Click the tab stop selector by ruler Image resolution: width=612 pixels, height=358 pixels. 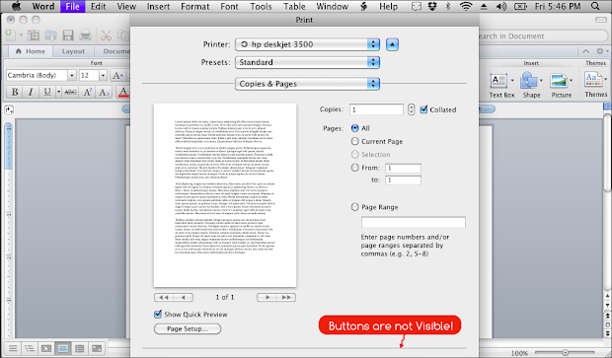(x=9, y=110)
